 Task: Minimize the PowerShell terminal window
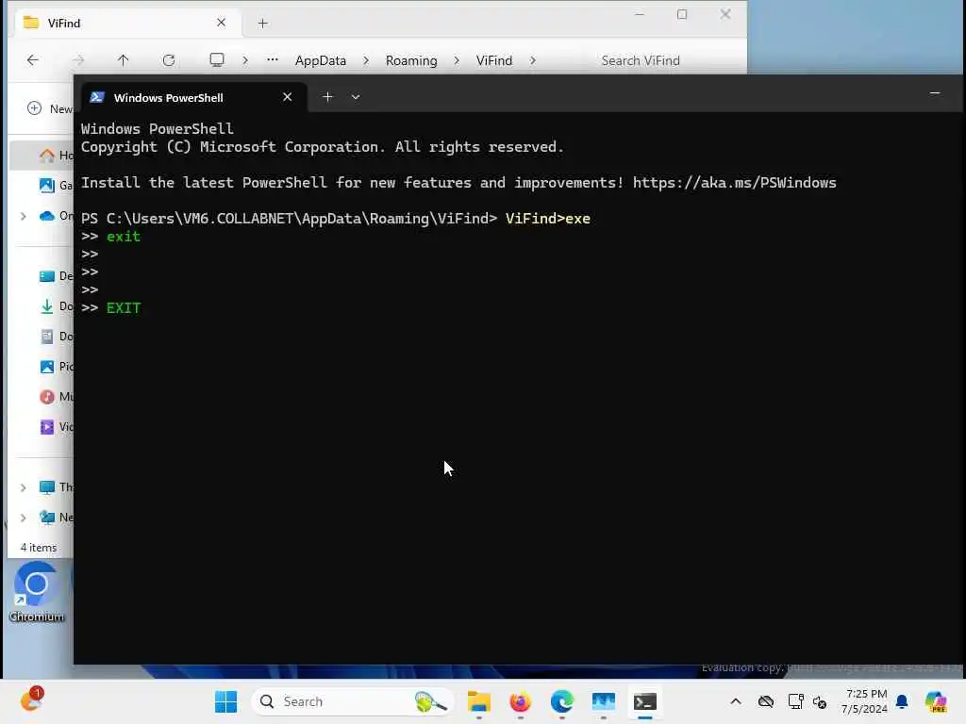click(934, 93)
